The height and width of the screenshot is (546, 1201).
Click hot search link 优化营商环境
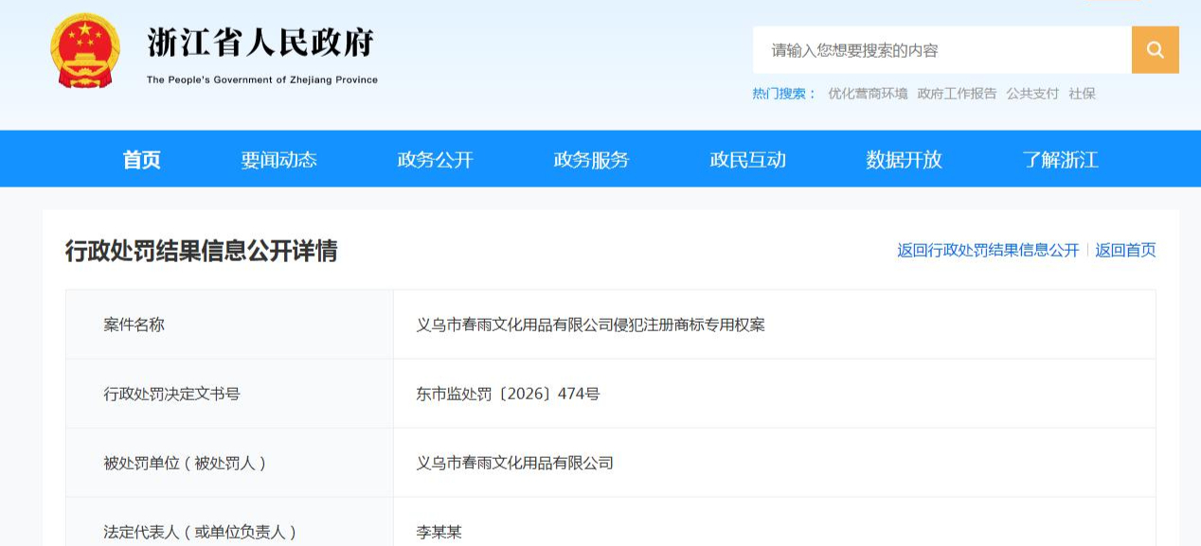pos(868,94)
